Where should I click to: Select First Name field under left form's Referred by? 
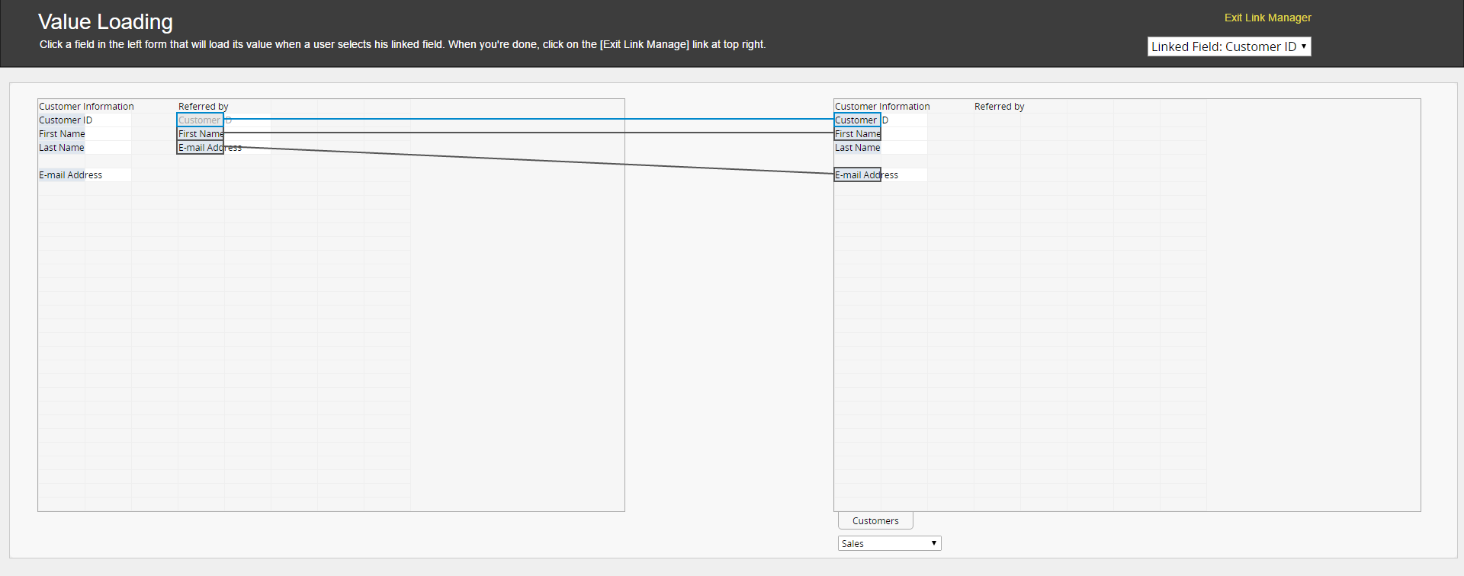[200, 134]
